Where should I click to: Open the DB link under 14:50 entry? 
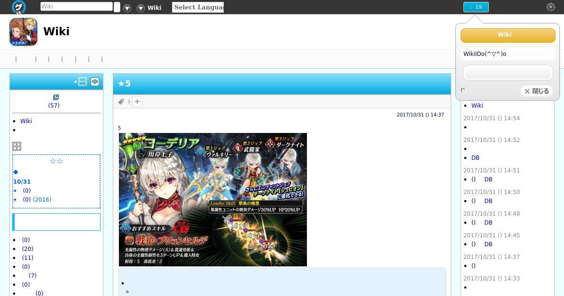click(488, 201)
